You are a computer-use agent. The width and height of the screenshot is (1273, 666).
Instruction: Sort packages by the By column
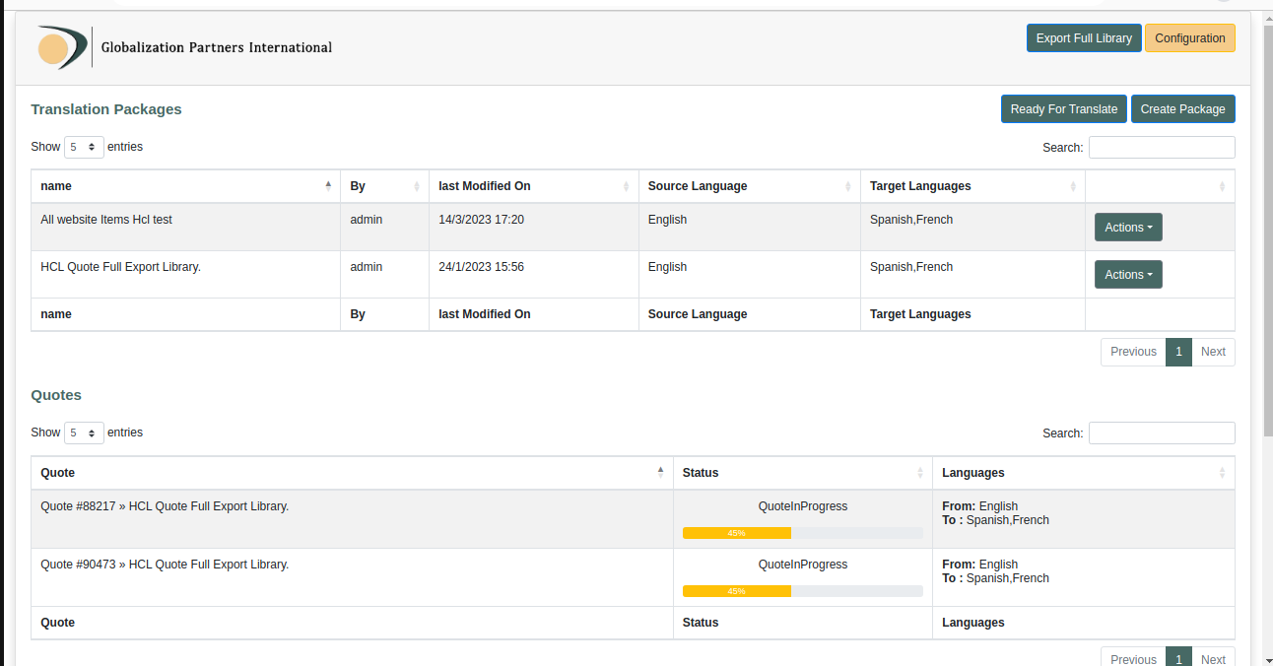pyautogui.click(x=384, y=186)
